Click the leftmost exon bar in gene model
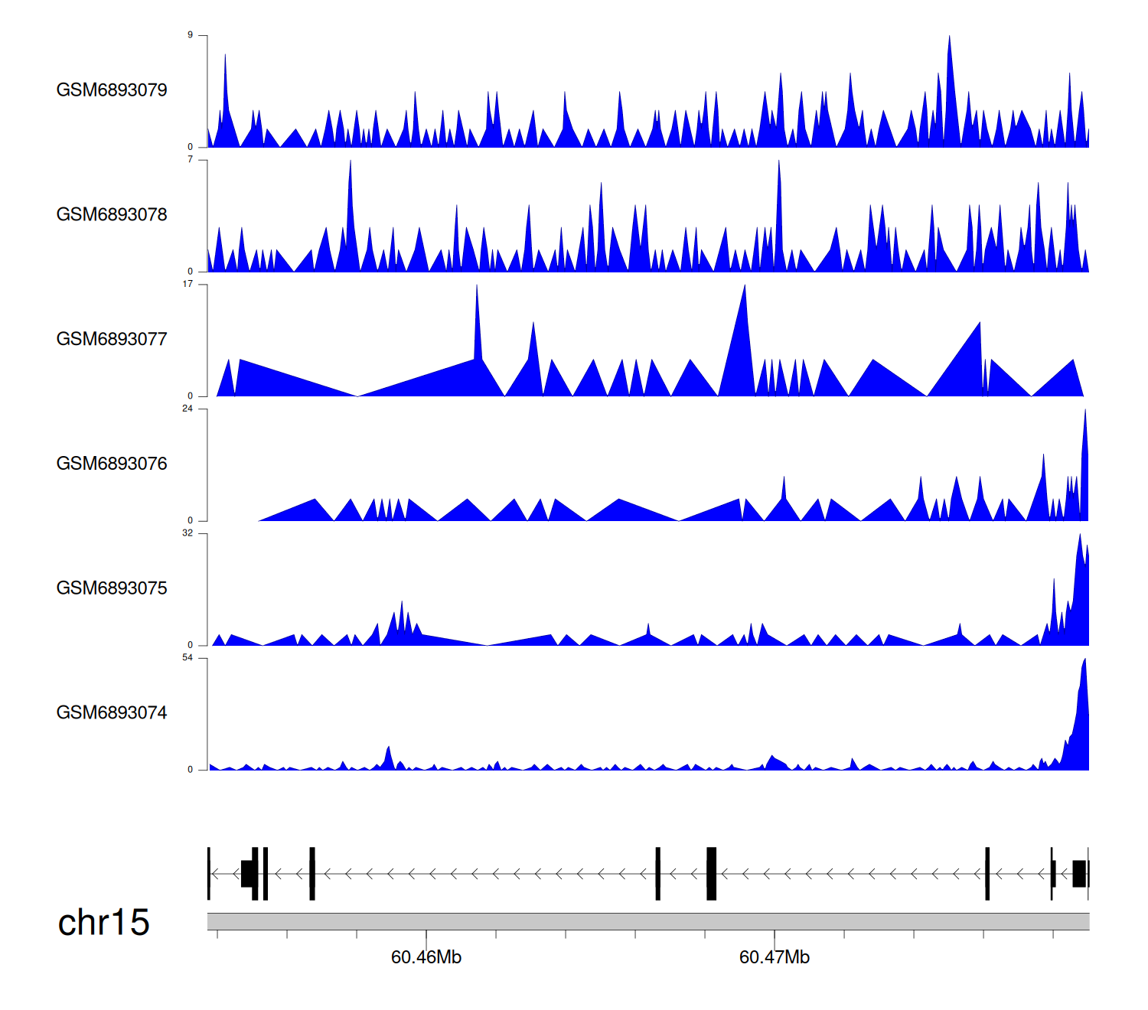The height and width of the screenshot is (1010, 1148). 209,873
